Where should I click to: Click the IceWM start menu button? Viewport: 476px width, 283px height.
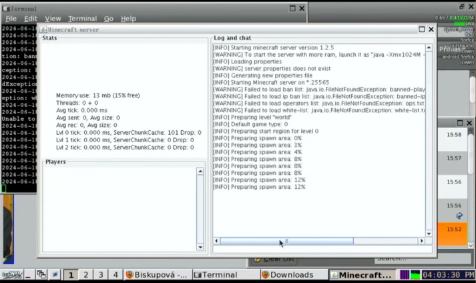click(x=11, y=275)
